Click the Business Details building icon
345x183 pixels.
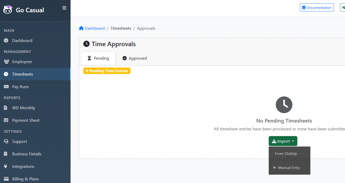tap(6, 154)
